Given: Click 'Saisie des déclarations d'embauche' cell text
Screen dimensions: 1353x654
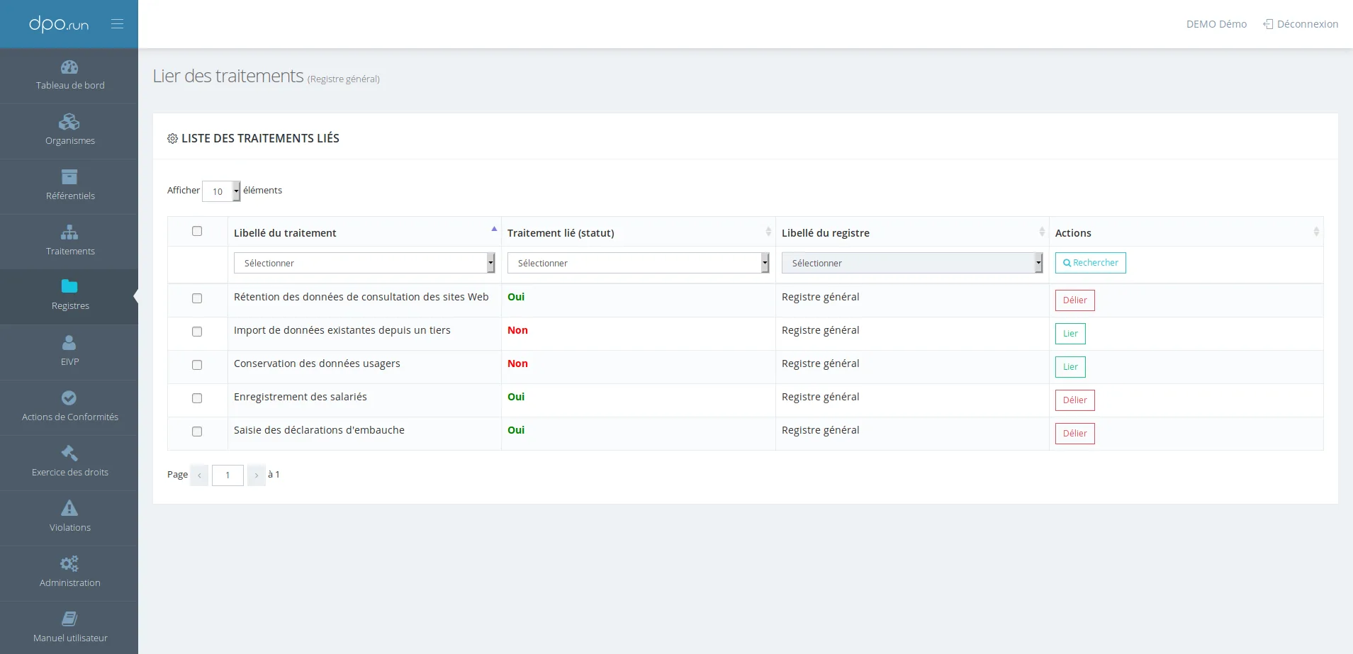Looking at the screenshot, I should coord(319,430).
